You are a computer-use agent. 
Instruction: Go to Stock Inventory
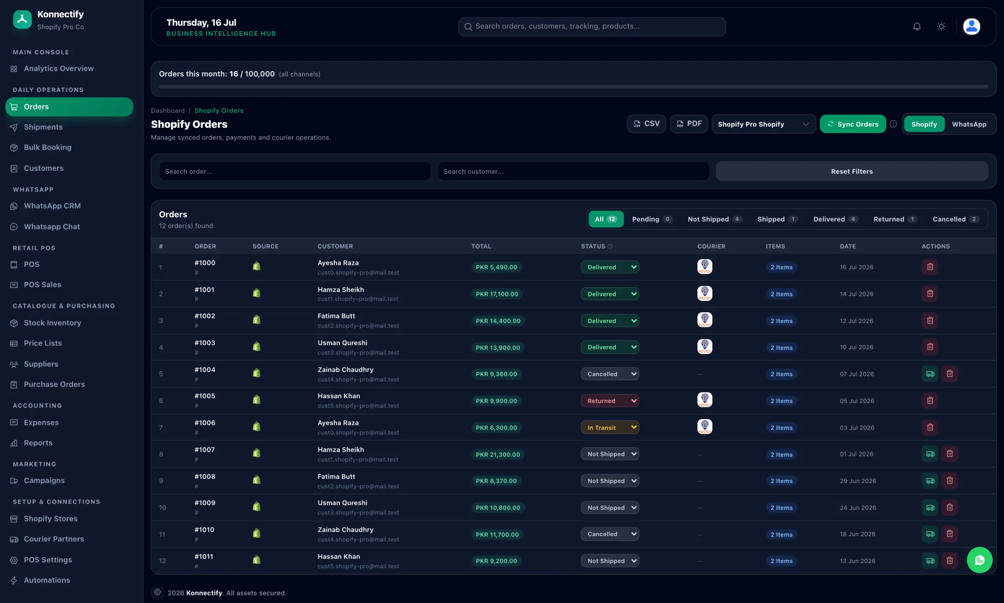point(69,323)
